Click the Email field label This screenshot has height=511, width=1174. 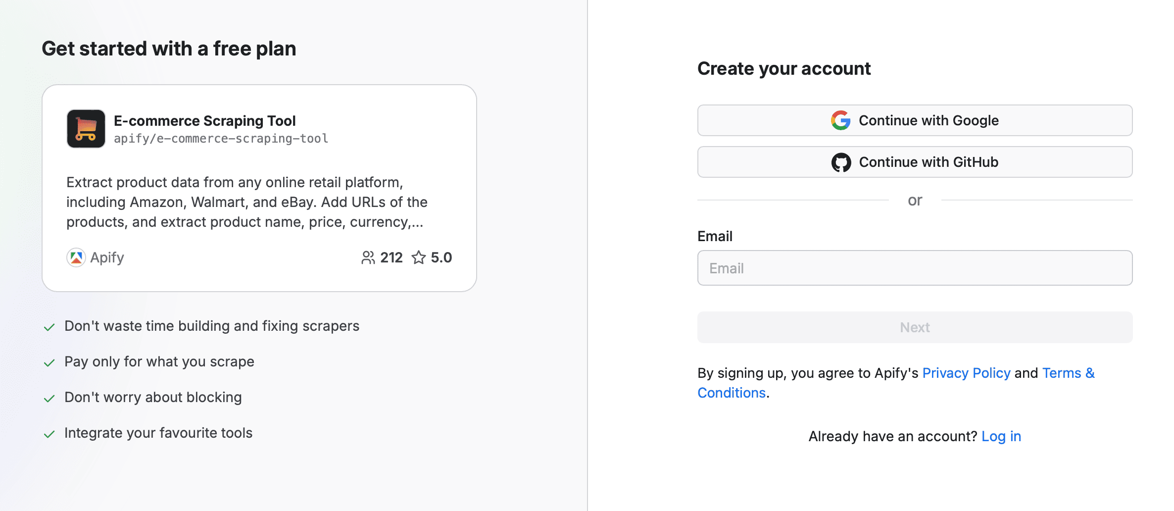715,236
